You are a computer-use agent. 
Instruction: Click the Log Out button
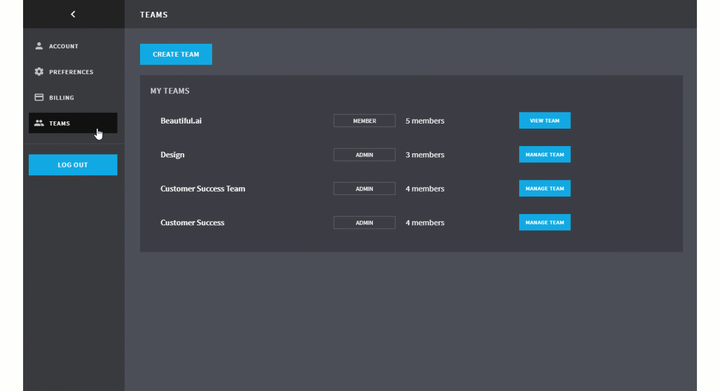click(73, 165)
